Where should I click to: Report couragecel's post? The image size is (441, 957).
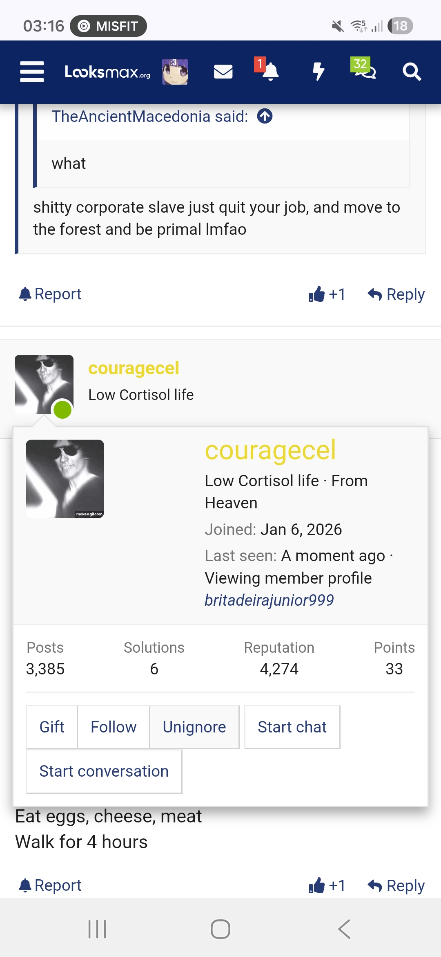[50, 885]
